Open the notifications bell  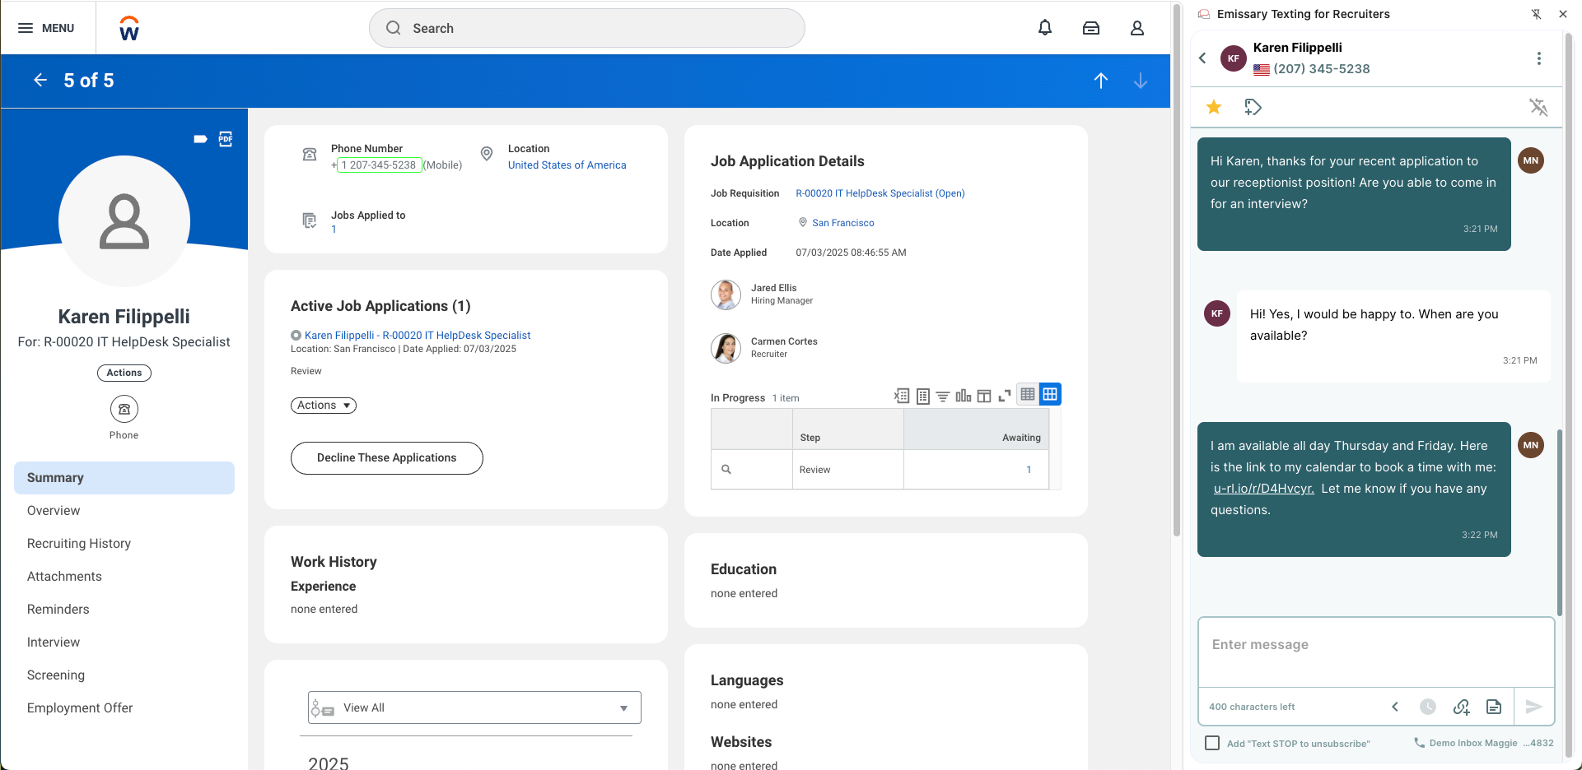coord(1044,28)
